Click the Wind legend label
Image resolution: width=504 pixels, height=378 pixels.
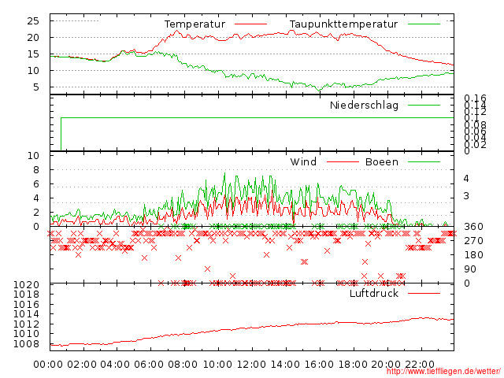[303, 161]
